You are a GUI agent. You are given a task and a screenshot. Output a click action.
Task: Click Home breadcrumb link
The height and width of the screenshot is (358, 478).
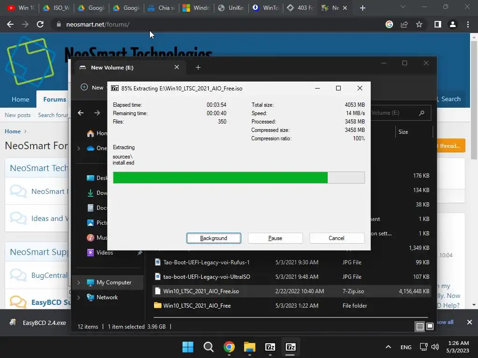click(x=13, y=131)
